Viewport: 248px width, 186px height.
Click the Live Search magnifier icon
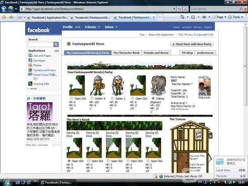tap(241, 9)
